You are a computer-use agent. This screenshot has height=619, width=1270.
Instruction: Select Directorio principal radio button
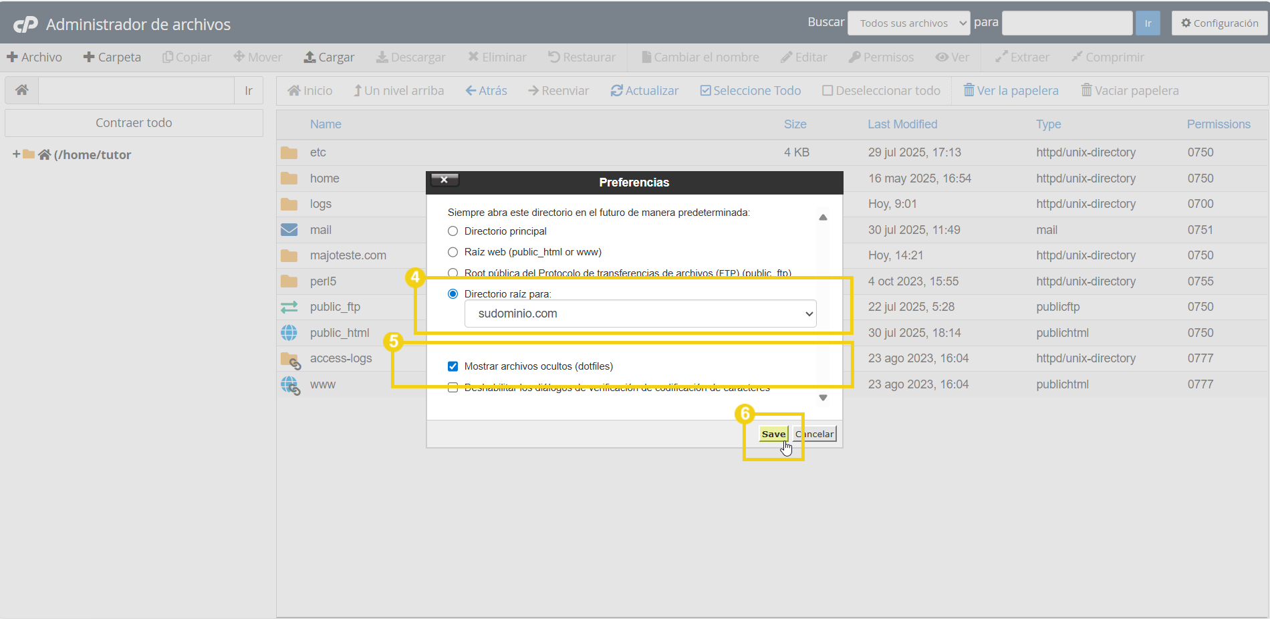pyautogui.click(x=453, y=231)
